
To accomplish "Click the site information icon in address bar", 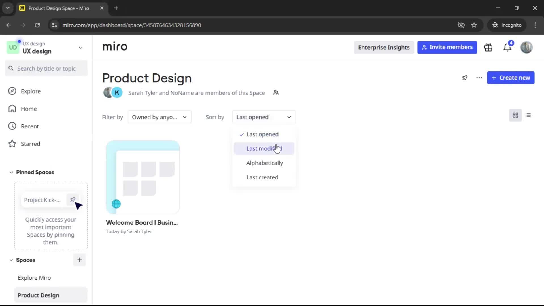I will pyautogui.click(x=54, y=25).
